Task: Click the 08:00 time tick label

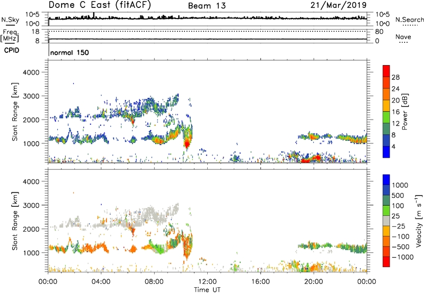Action: 154,282
